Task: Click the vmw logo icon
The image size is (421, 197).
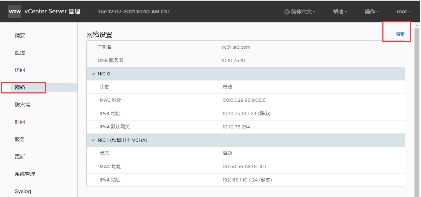Action: point(15,12)
